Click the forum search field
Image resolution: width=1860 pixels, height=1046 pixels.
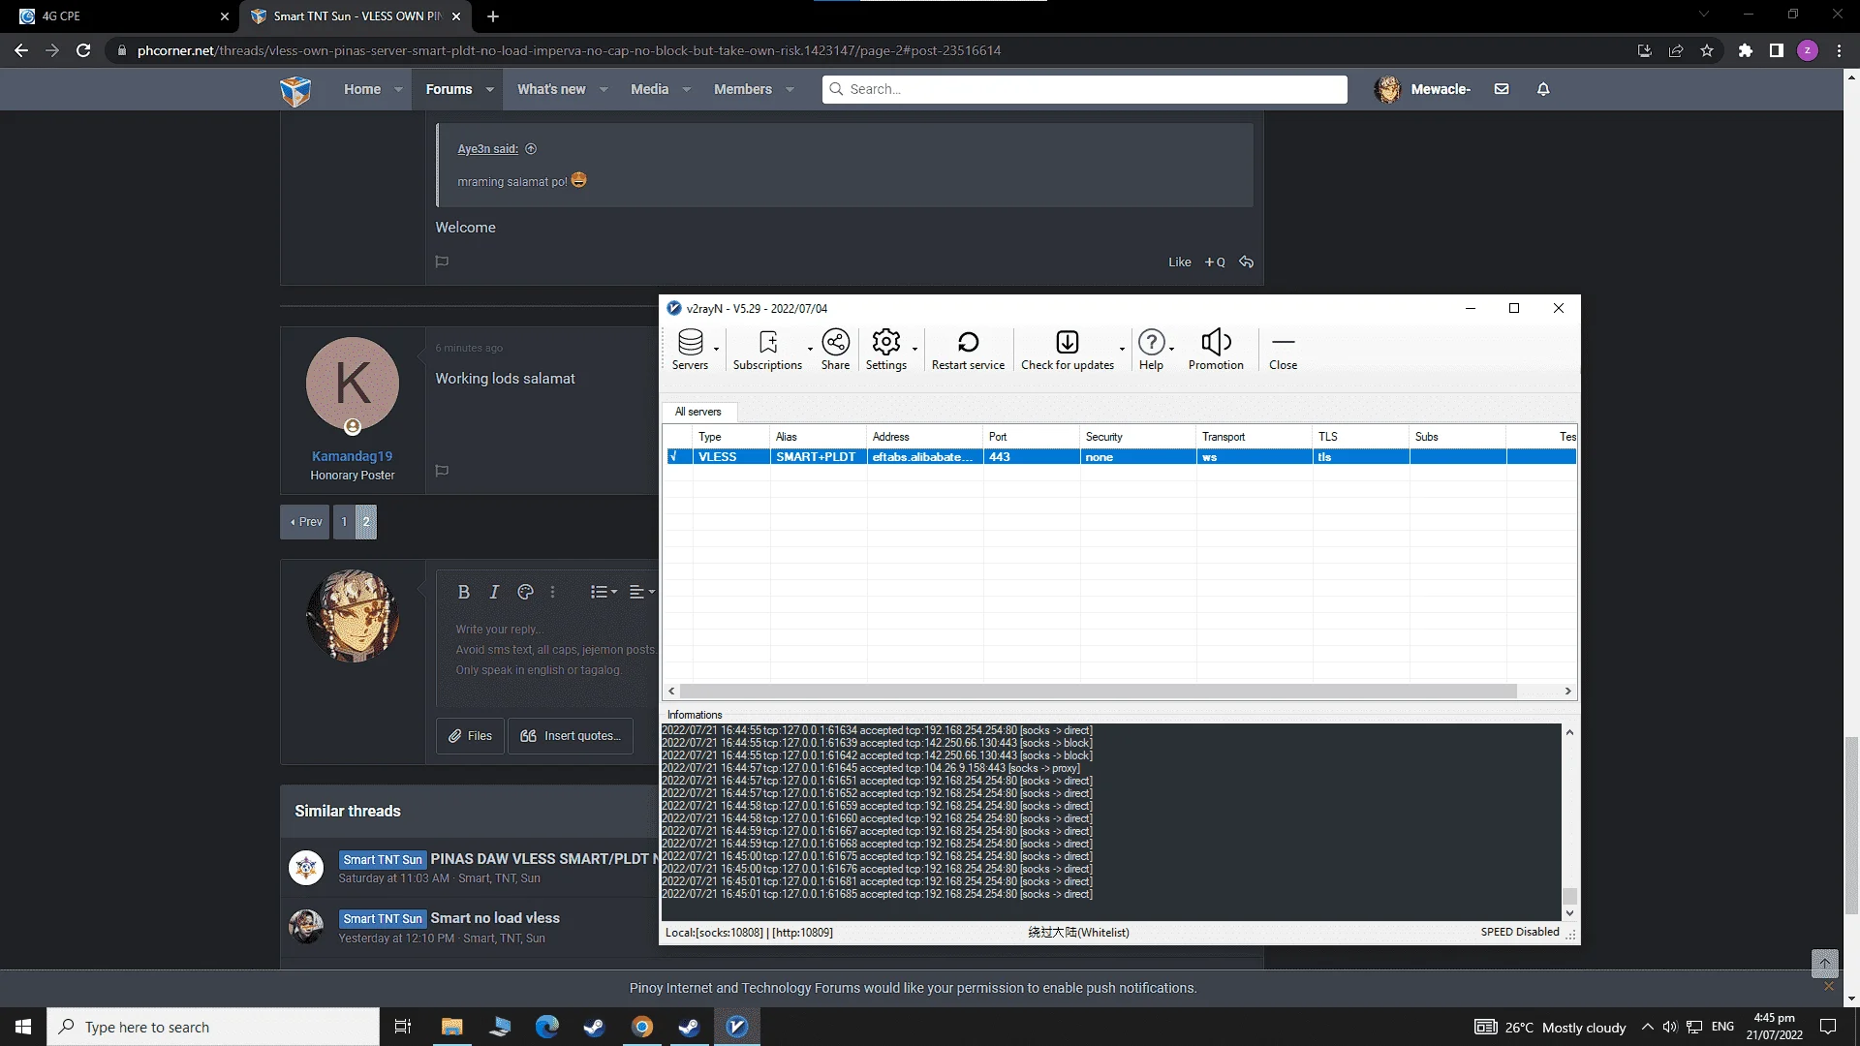[x=1085, y=89]
